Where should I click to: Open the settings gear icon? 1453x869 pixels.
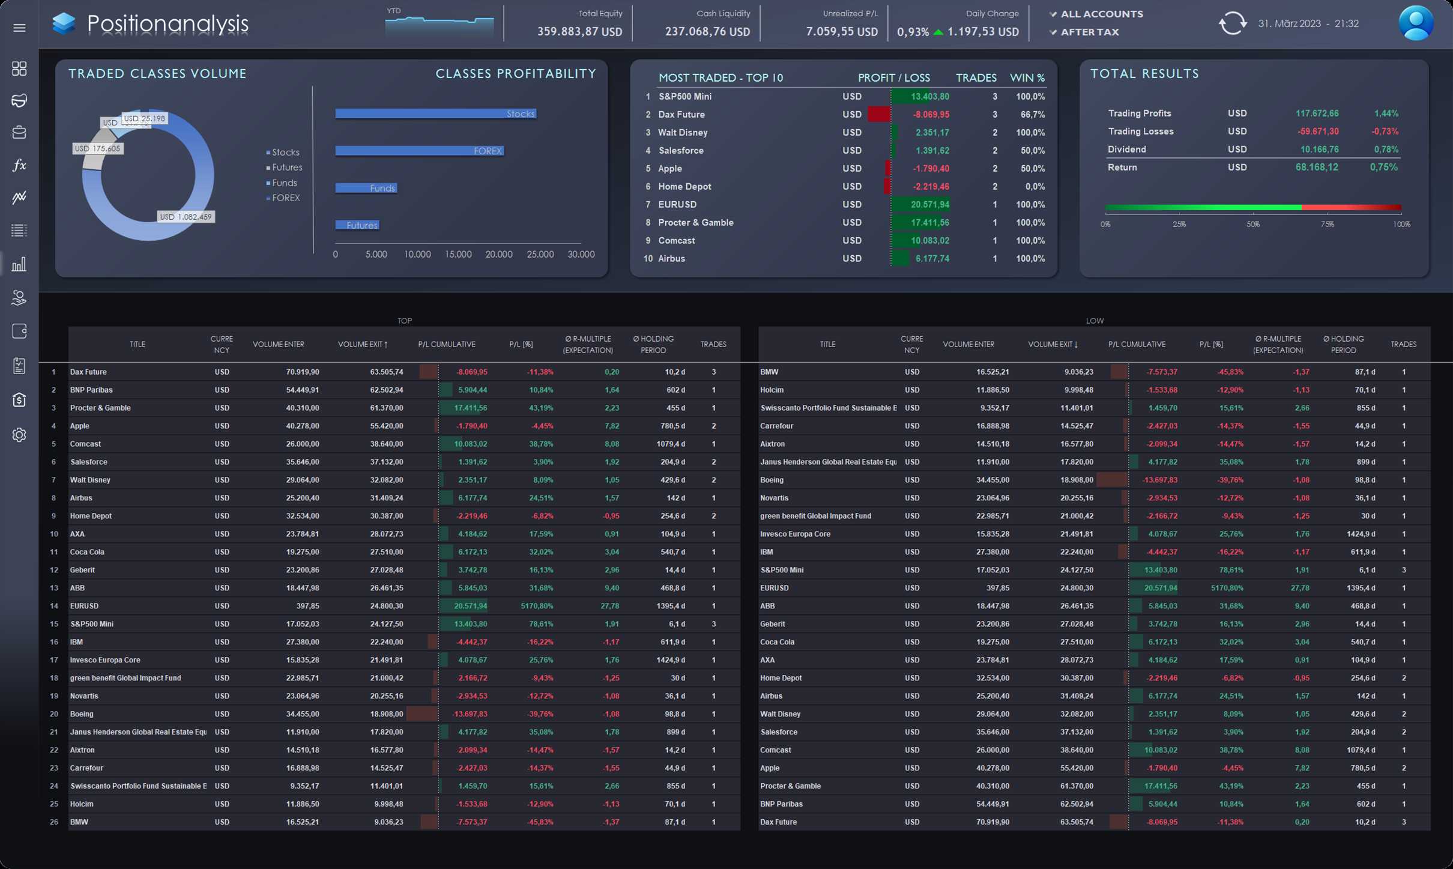click(x=19, y=435)
